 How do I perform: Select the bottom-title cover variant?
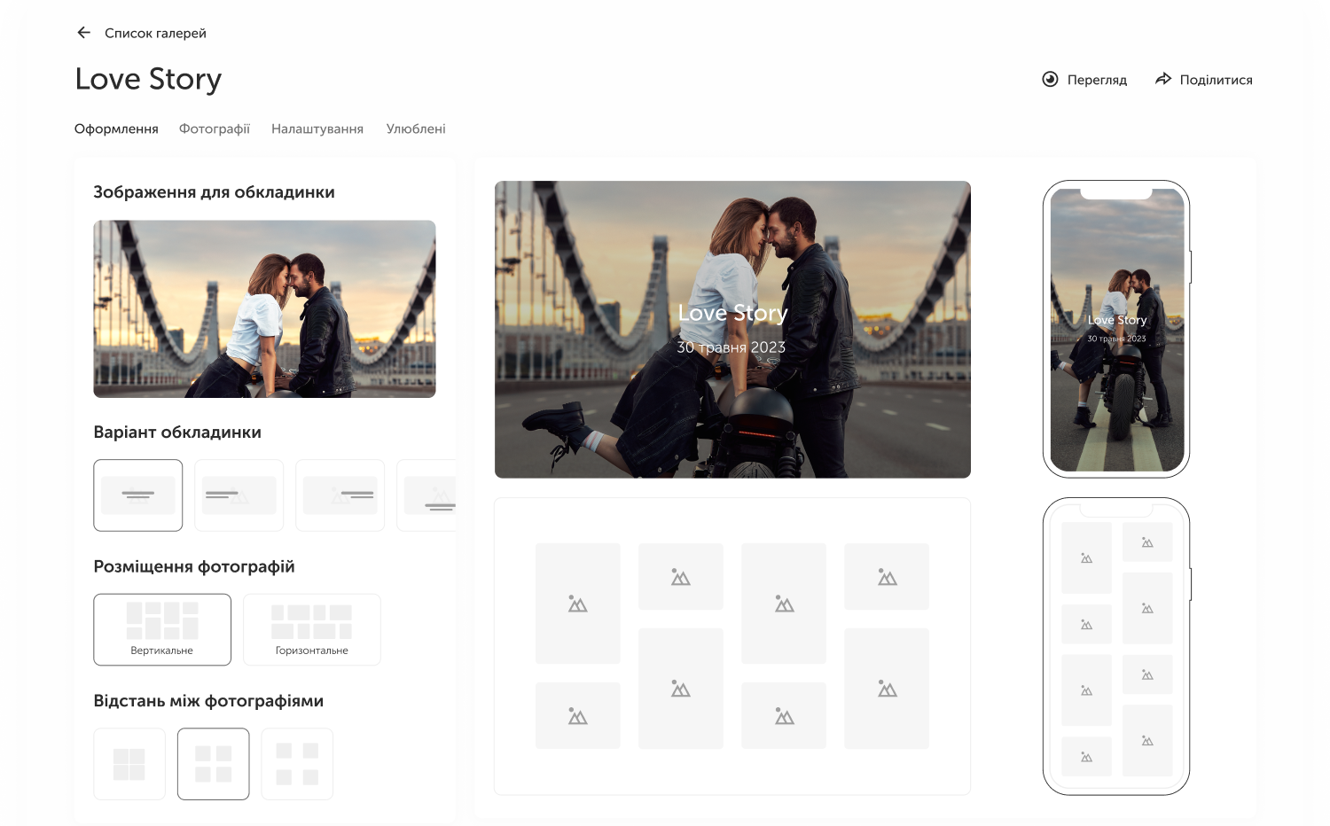tap(429, 495)
